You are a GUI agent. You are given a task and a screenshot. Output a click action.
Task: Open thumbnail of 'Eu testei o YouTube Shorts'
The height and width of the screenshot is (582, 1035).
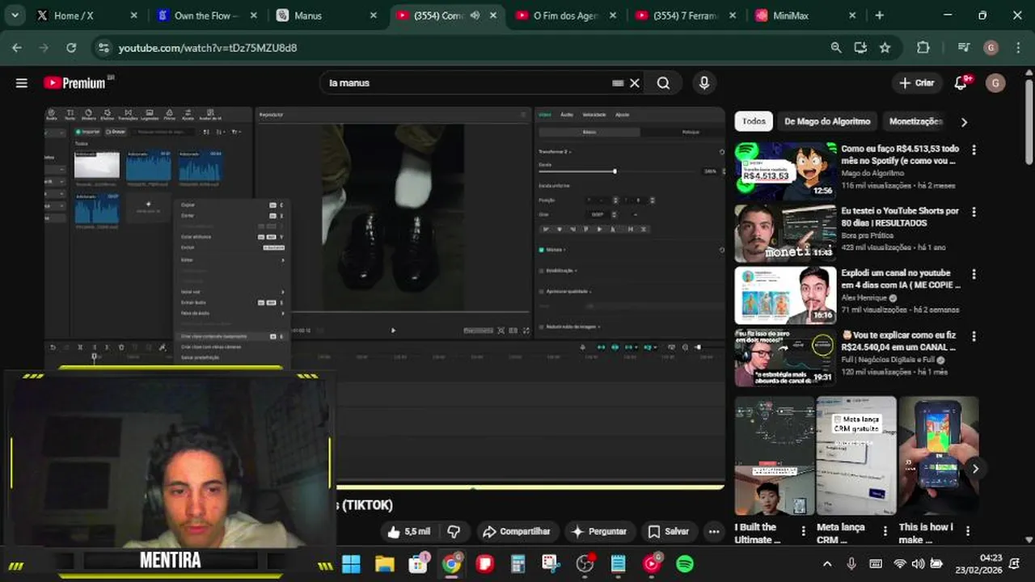[x=785, y=233]
